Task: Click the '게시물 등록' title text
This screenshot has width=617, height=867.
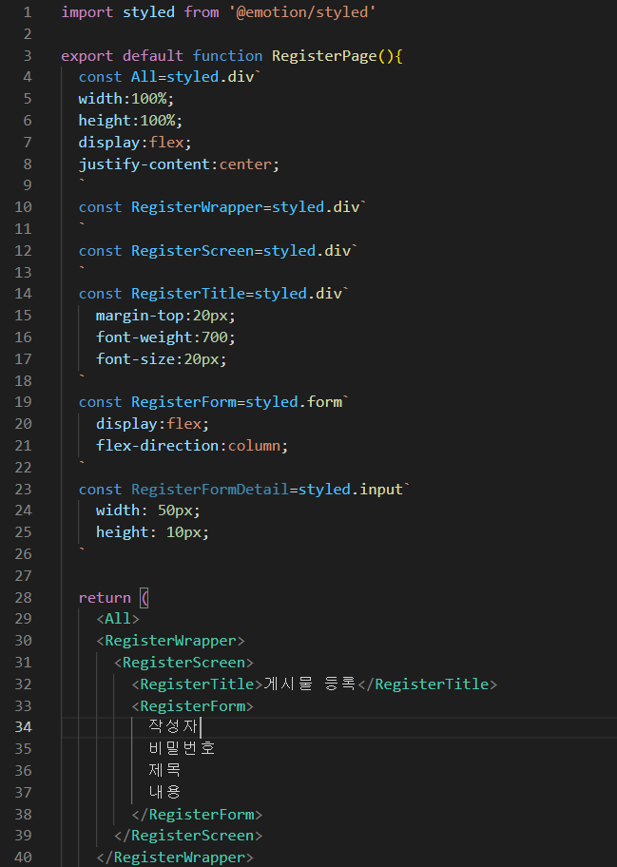Action: tap(310, 684)
